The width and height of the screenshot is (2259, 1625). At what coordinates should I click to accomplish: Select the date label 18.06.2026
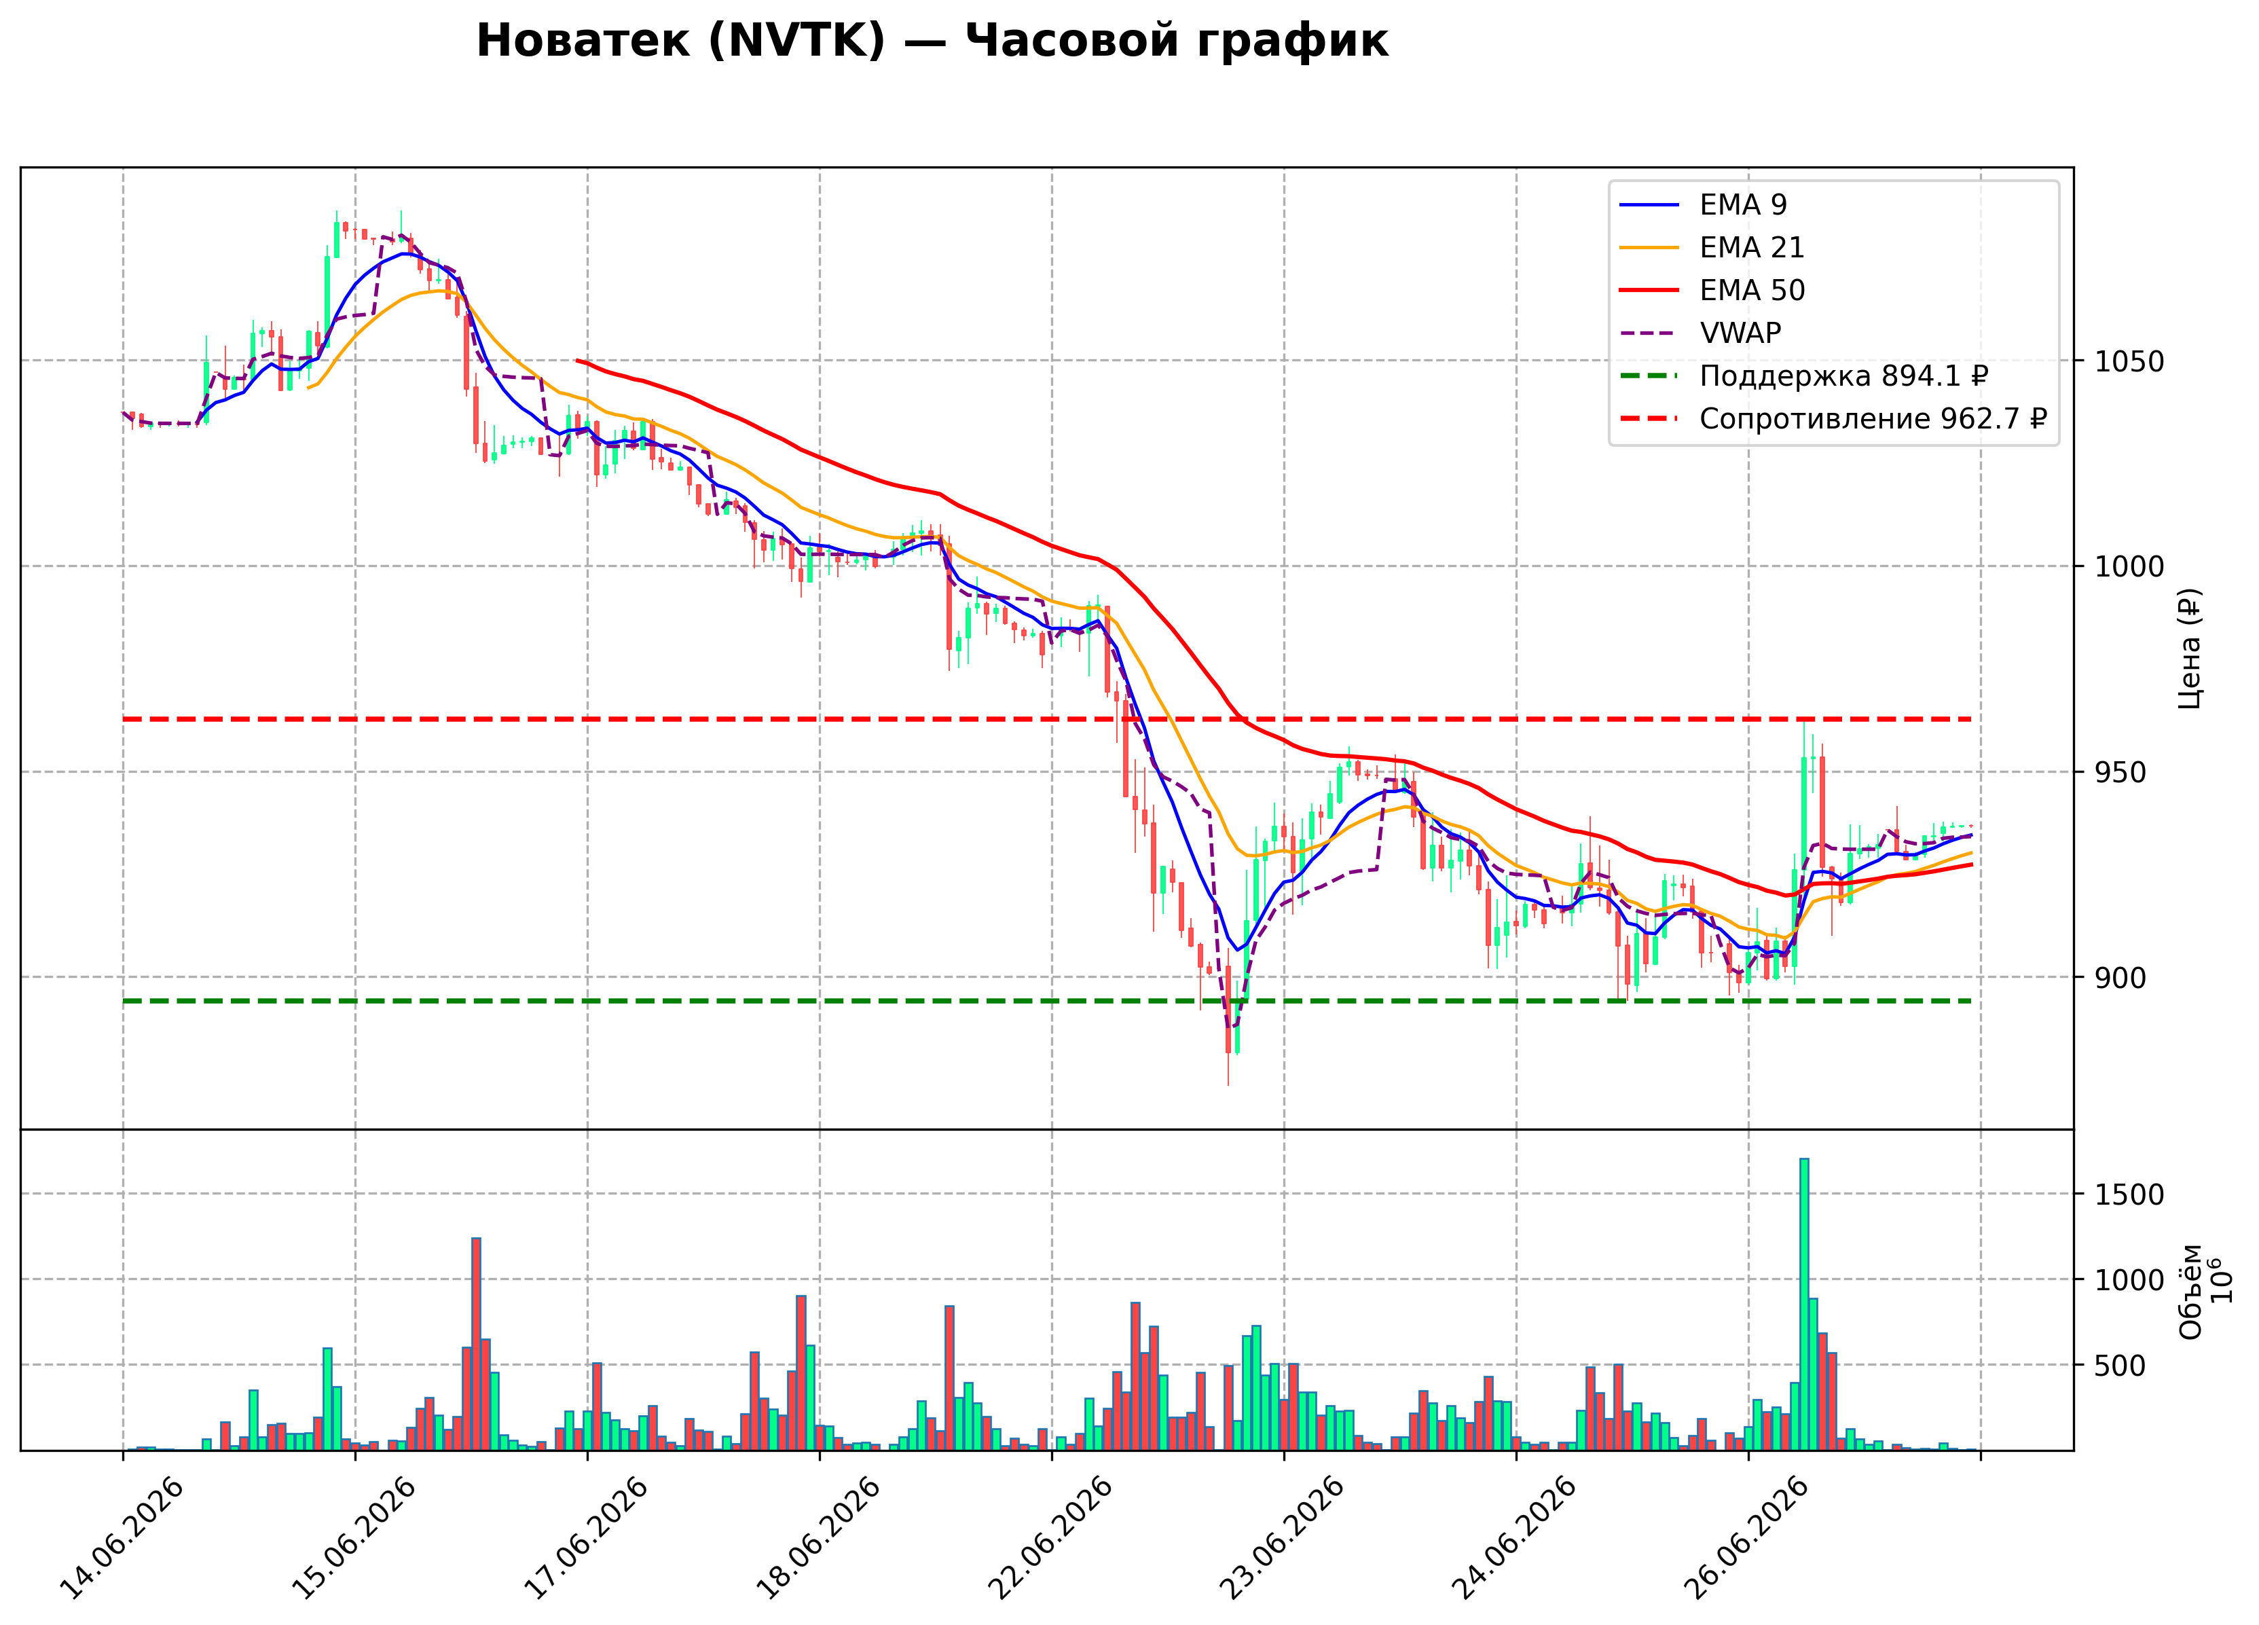[818, 1538]
